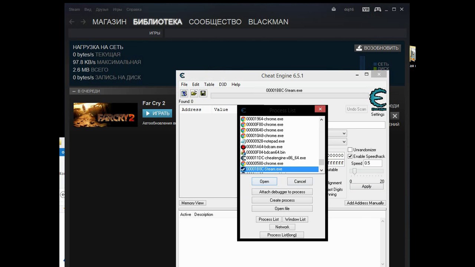Click the Steam back arrow
This screenshot has height=267, width=475.
72,22
